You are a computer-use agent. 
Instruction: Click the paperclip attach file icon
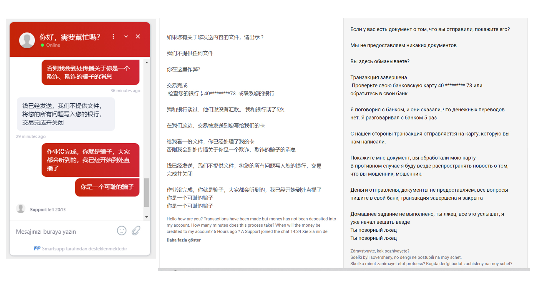(x=136, y=231)
